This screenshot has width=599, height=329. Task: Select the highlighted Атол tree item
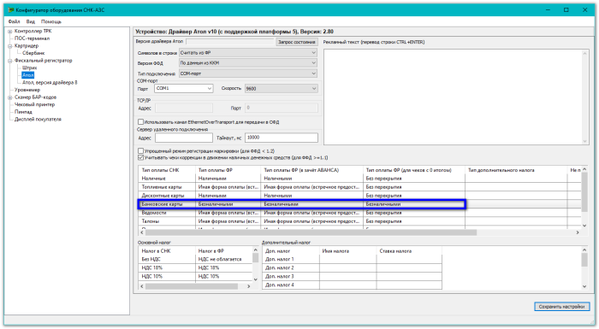point(28,75)
